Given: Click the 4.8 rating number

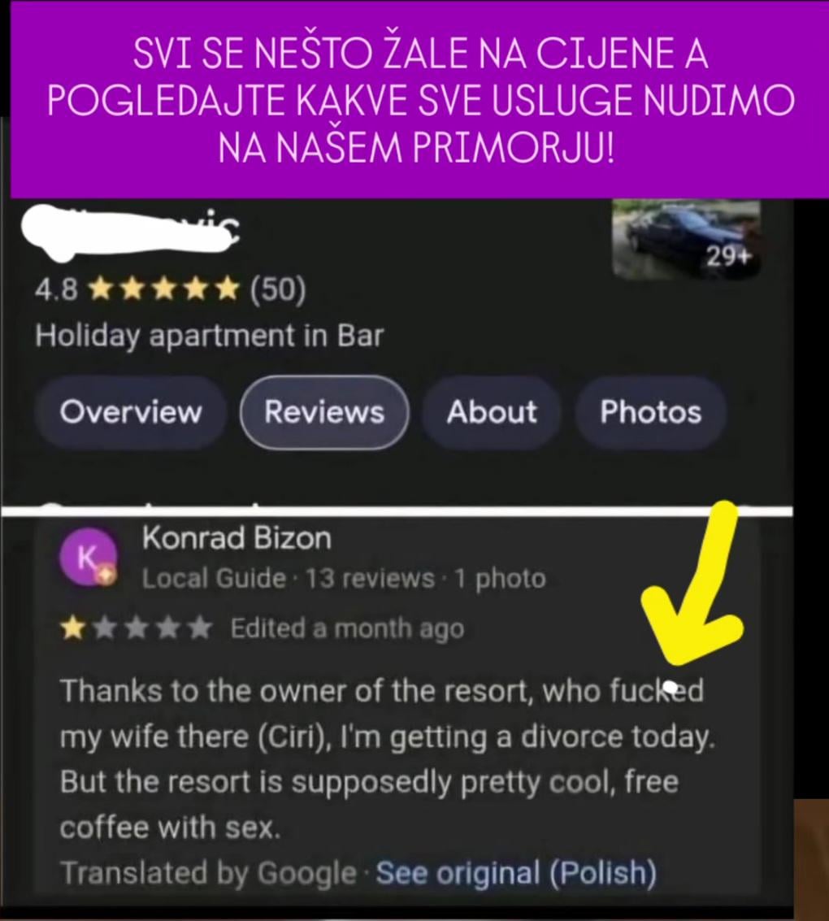Looking at the screenshot, I should tap(56, 289).
